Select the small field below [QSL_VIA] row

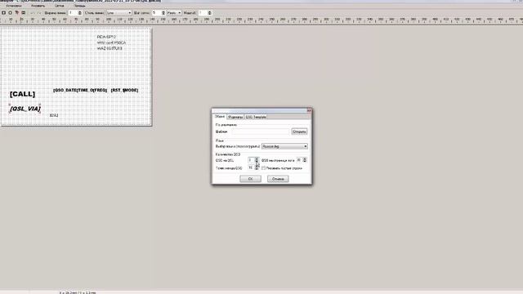click(54, 115)
